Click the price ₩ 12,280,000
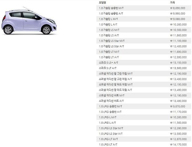 (178, 128)
